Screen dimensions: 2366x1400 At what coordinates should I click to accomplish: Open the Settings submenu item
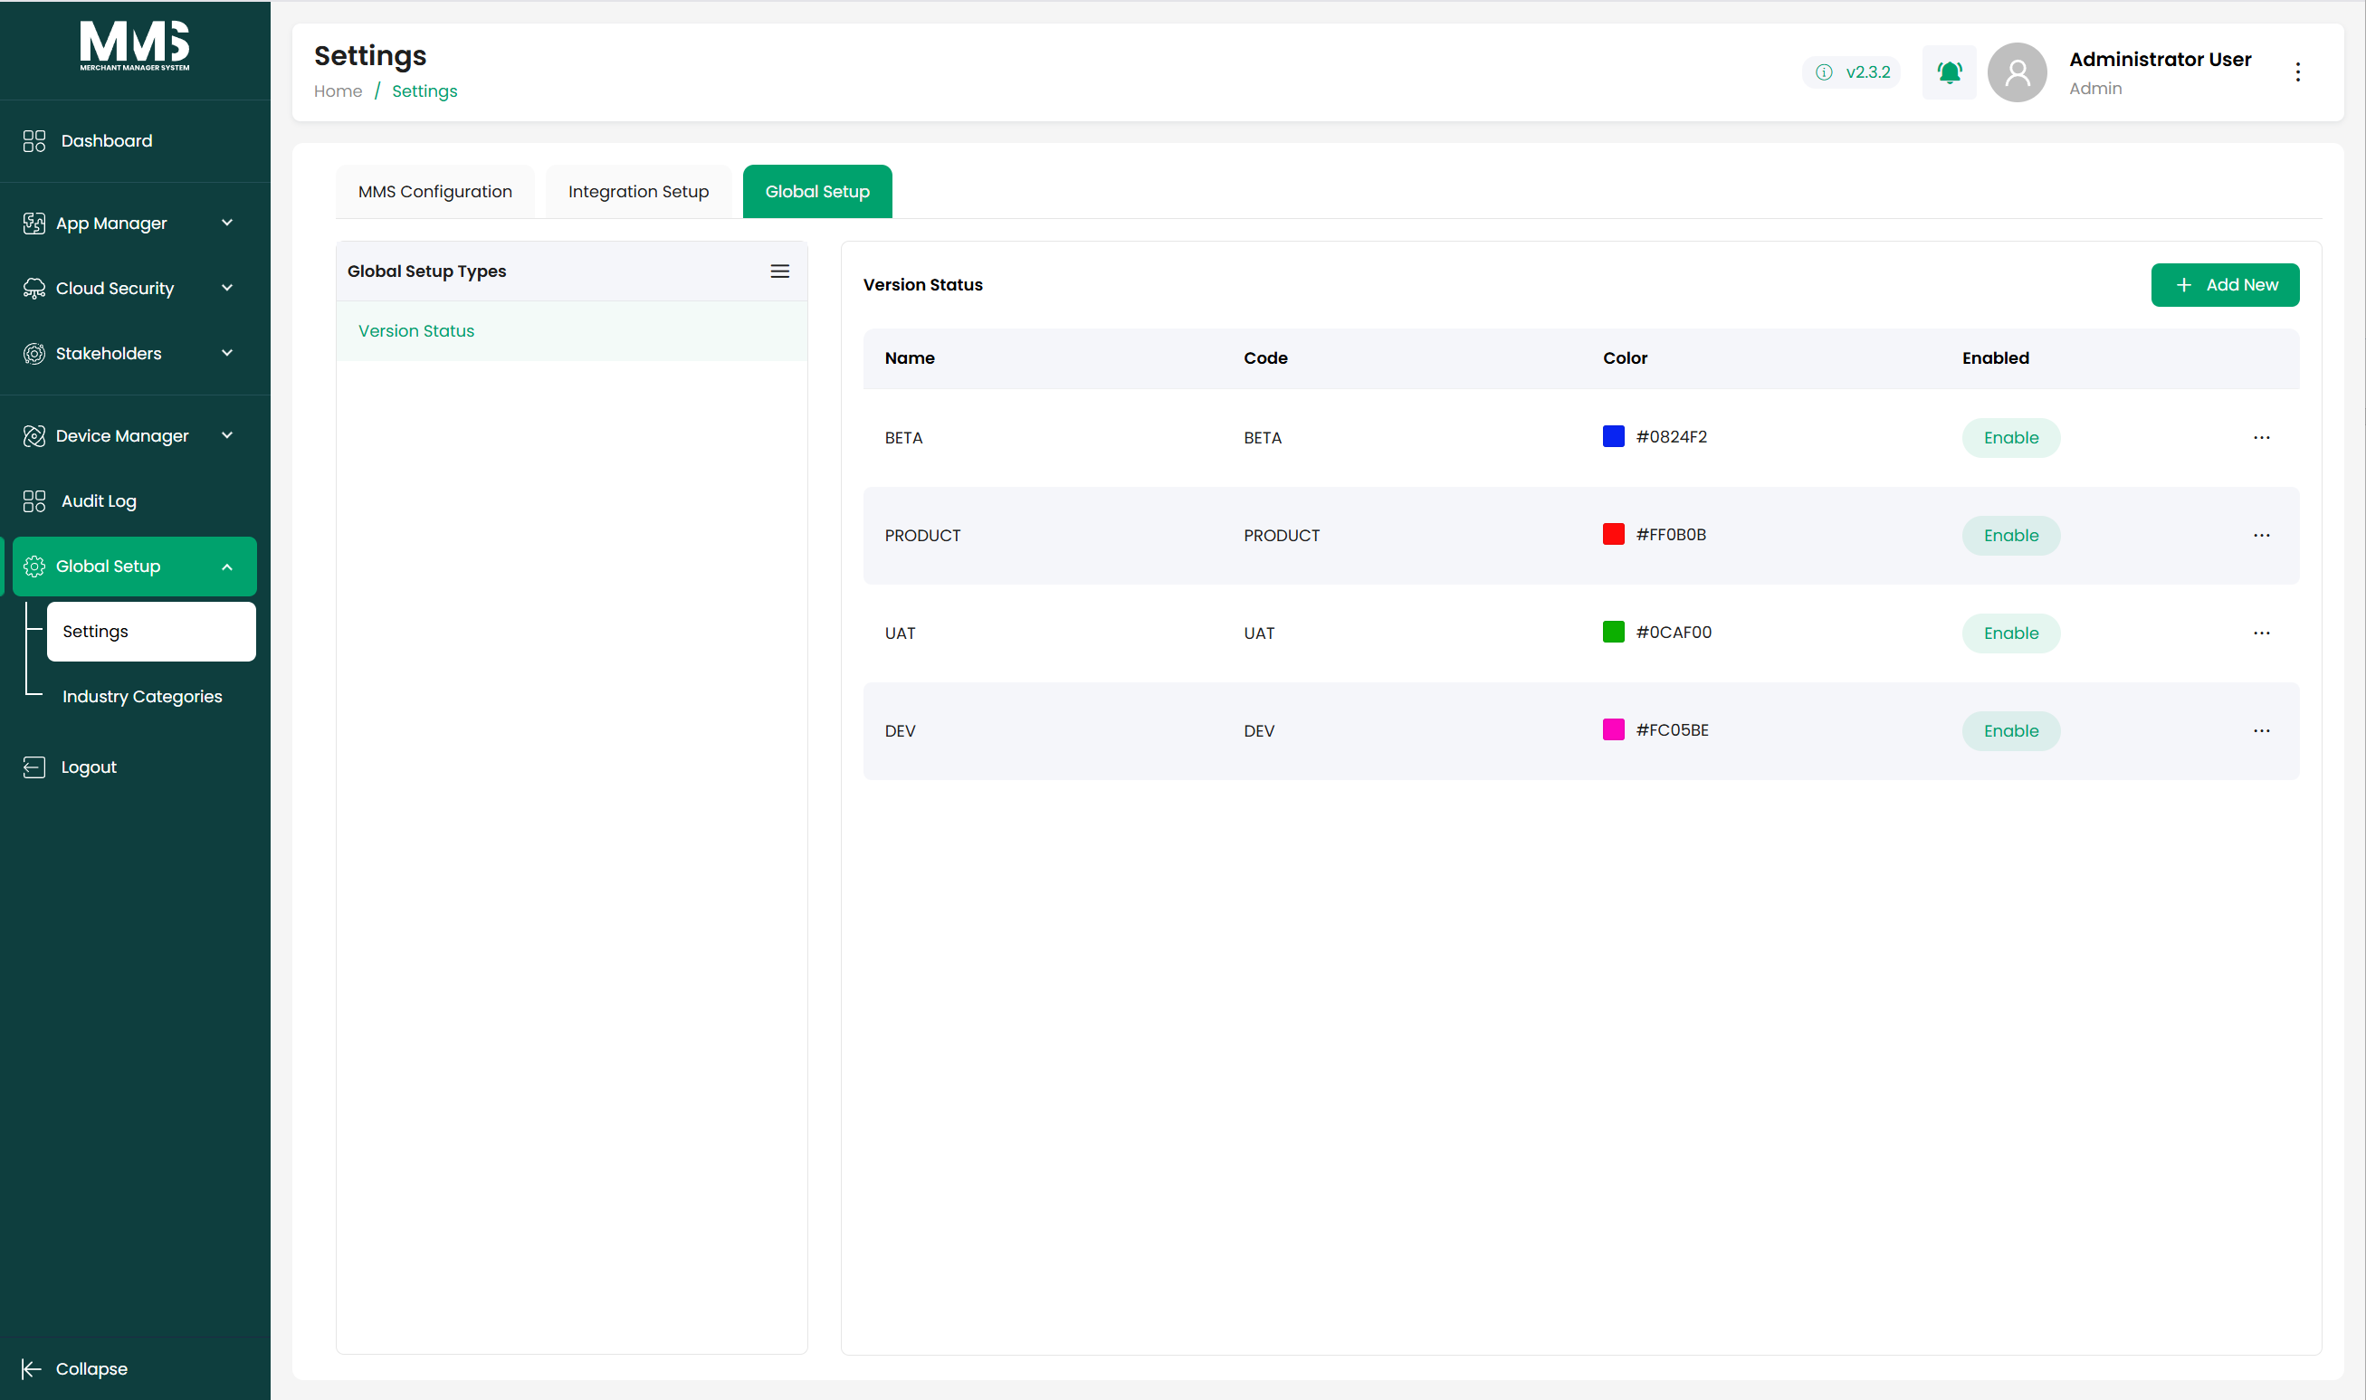click(151, 631)
